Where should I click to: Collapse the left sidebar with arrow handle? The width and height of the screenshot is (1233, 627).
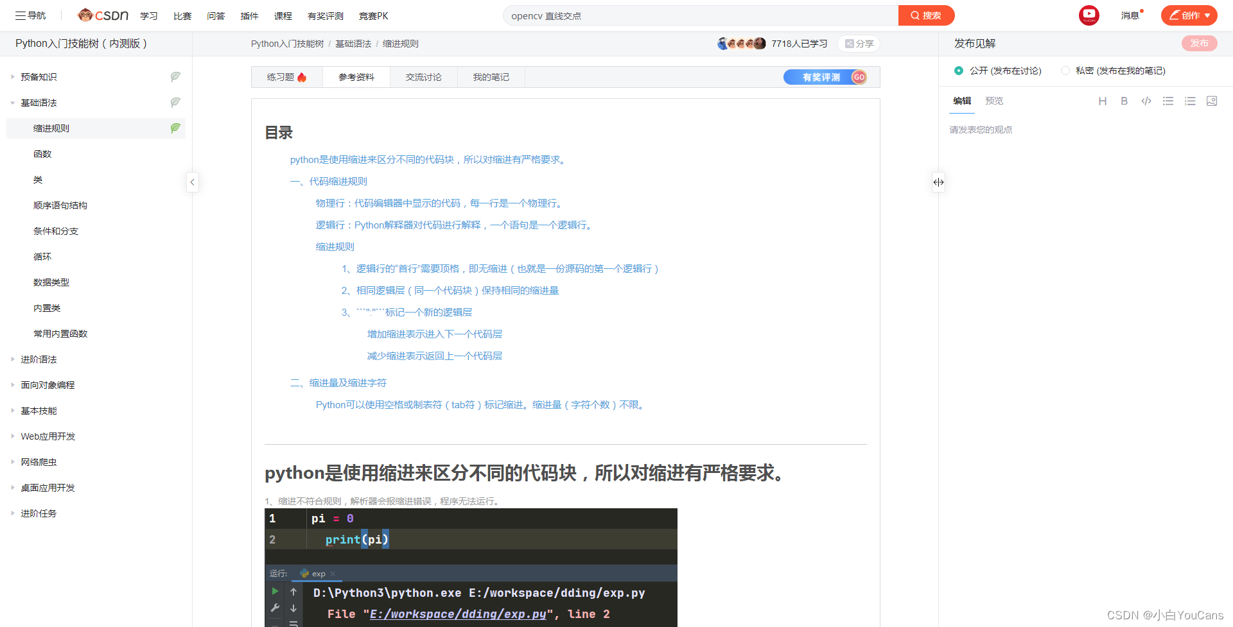(x=192, y=182)
